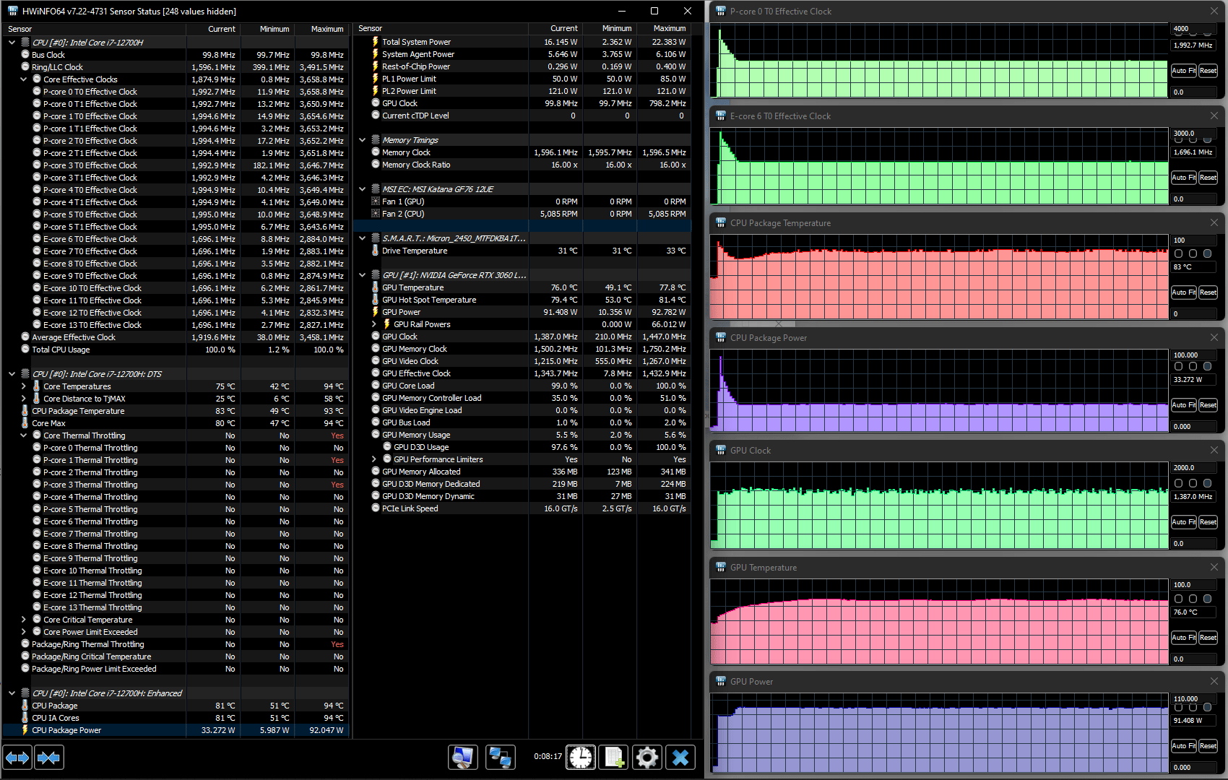Open the remote network computers icon

(500, 757)
